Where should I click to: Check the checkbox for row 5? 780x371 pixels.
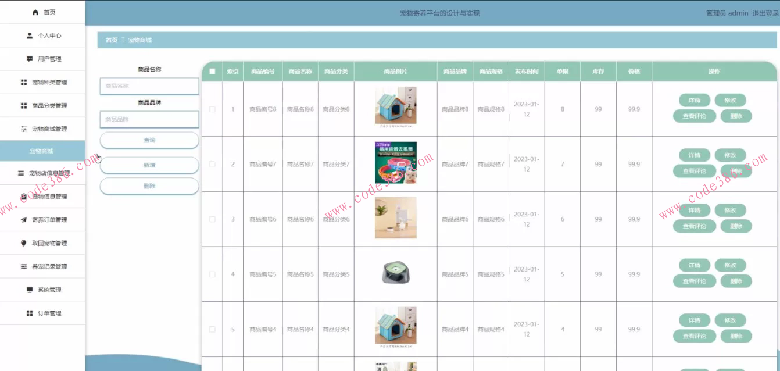click(x=212, y=329)
